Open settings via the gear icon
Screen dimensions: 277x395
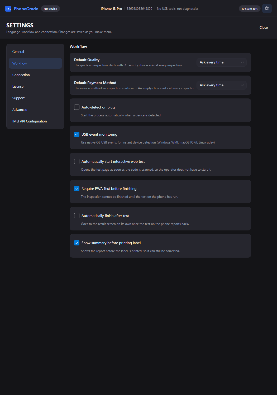[267, 8]
